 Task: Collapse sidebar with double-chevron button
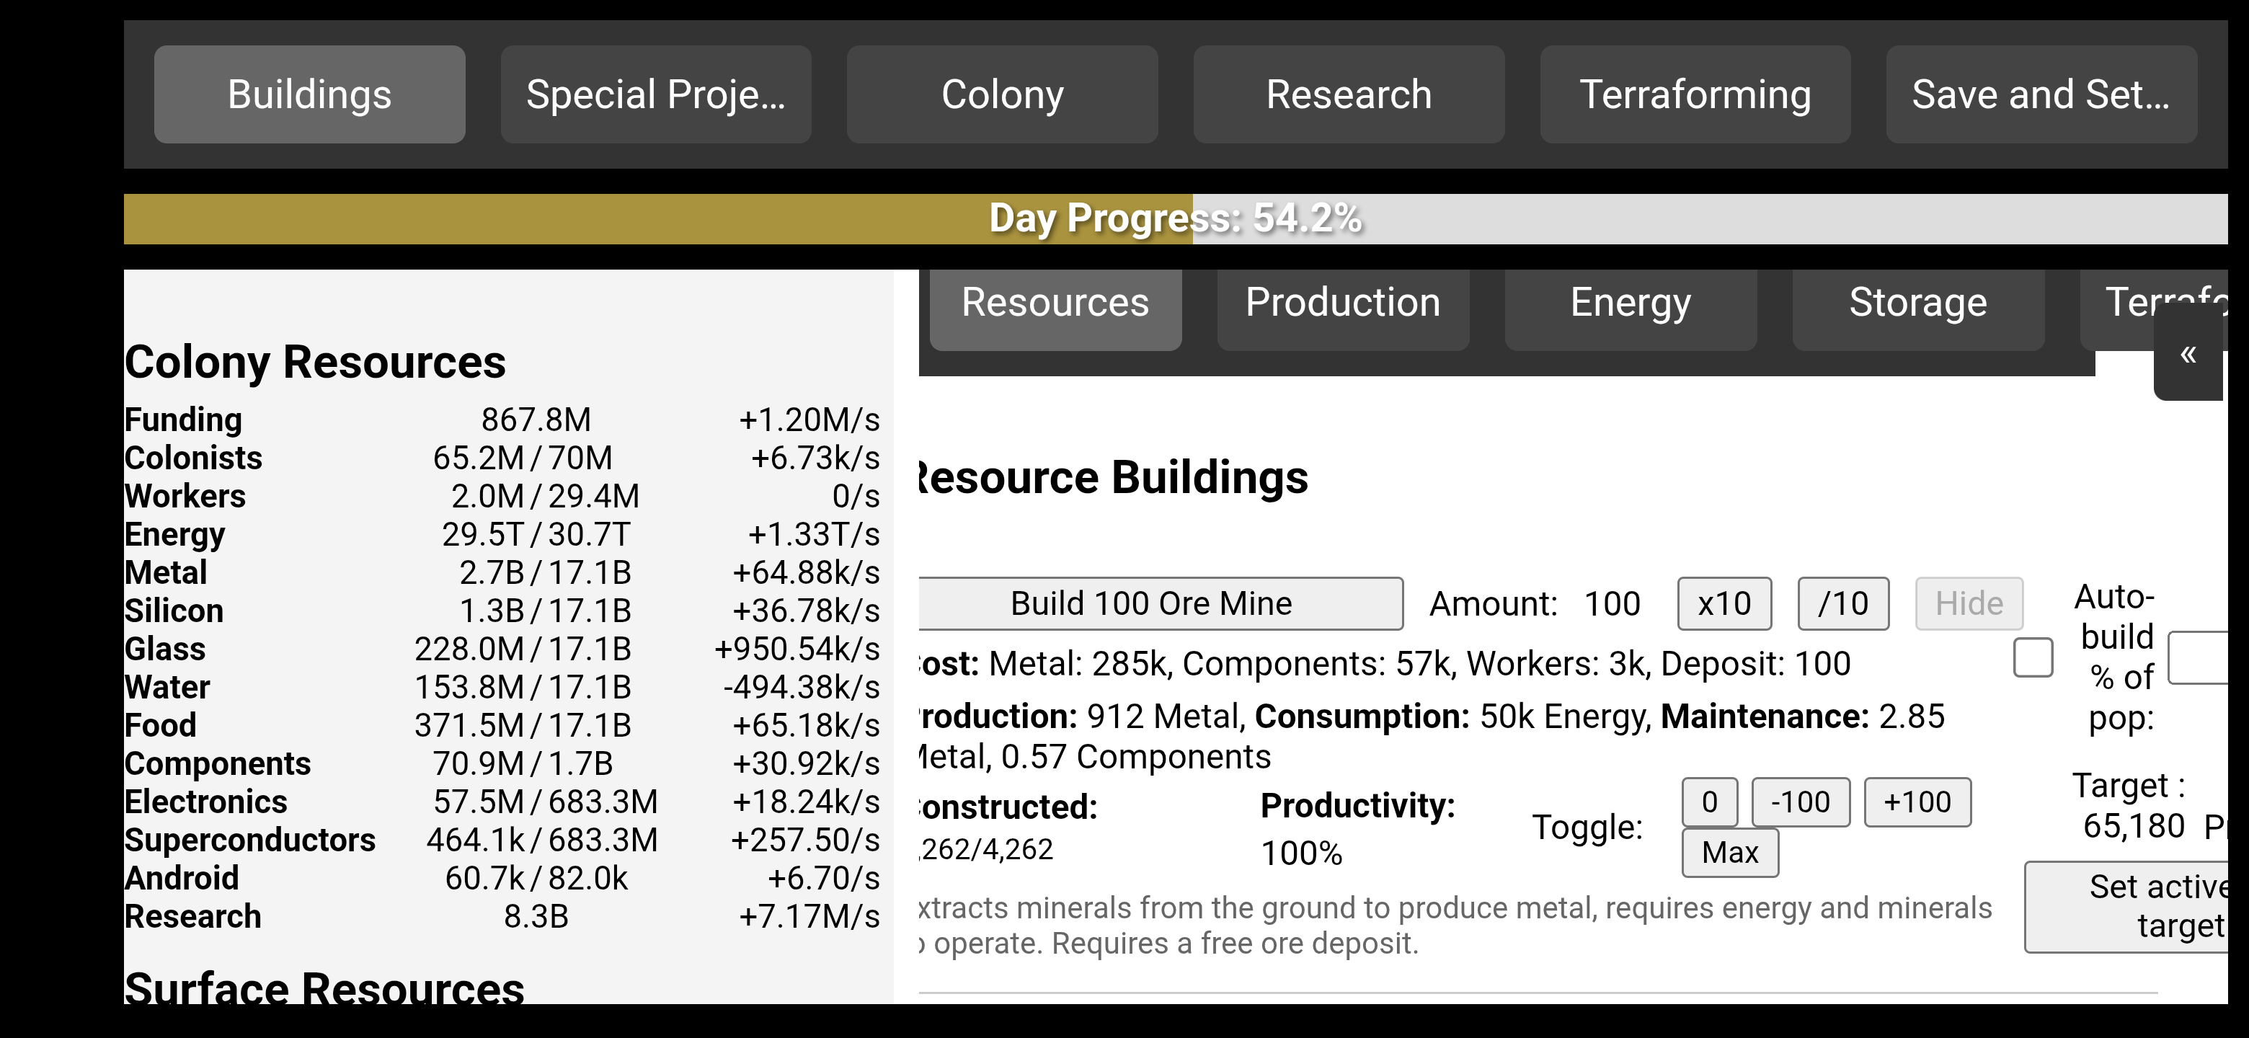tap(2188, 355)
